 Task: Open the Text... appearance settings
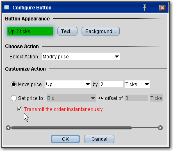(x=67, y=31)
